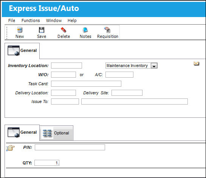This screenshot has height=178, width=206.
Task: Click the Delivery Site input field
Action: [127, 93]
